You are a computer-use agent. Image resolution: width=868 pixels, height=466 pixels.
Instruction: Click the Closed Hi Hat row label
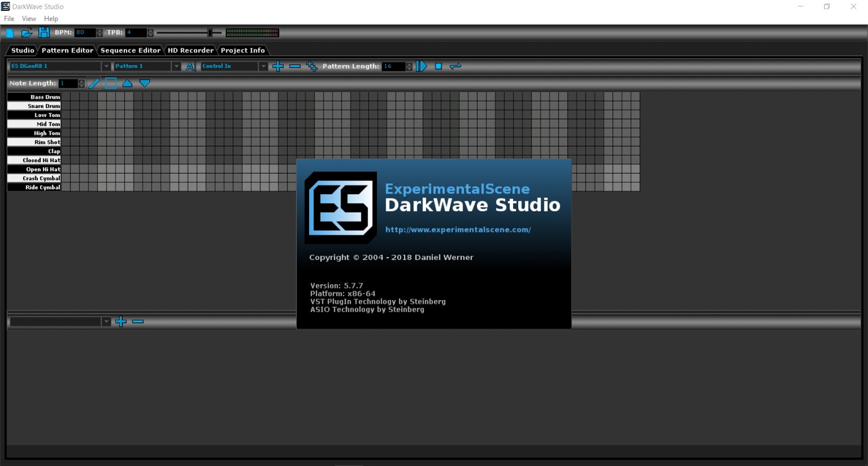coord(34,160)
